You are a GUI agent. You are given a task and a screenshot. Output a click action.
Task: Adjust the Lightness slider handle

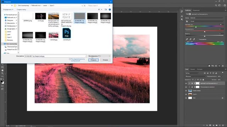[205, 36]
